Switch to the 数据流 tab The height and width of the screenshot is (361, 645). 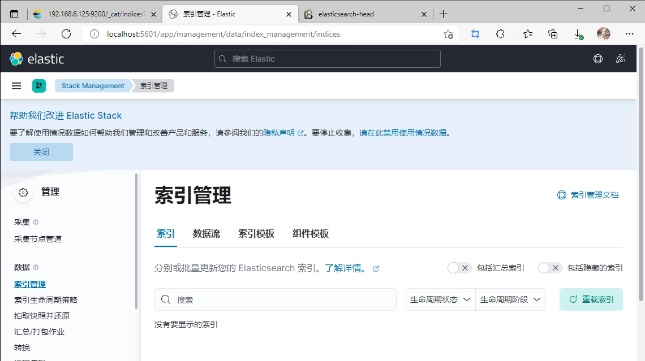pyautogui.click(x=207, y=234)
